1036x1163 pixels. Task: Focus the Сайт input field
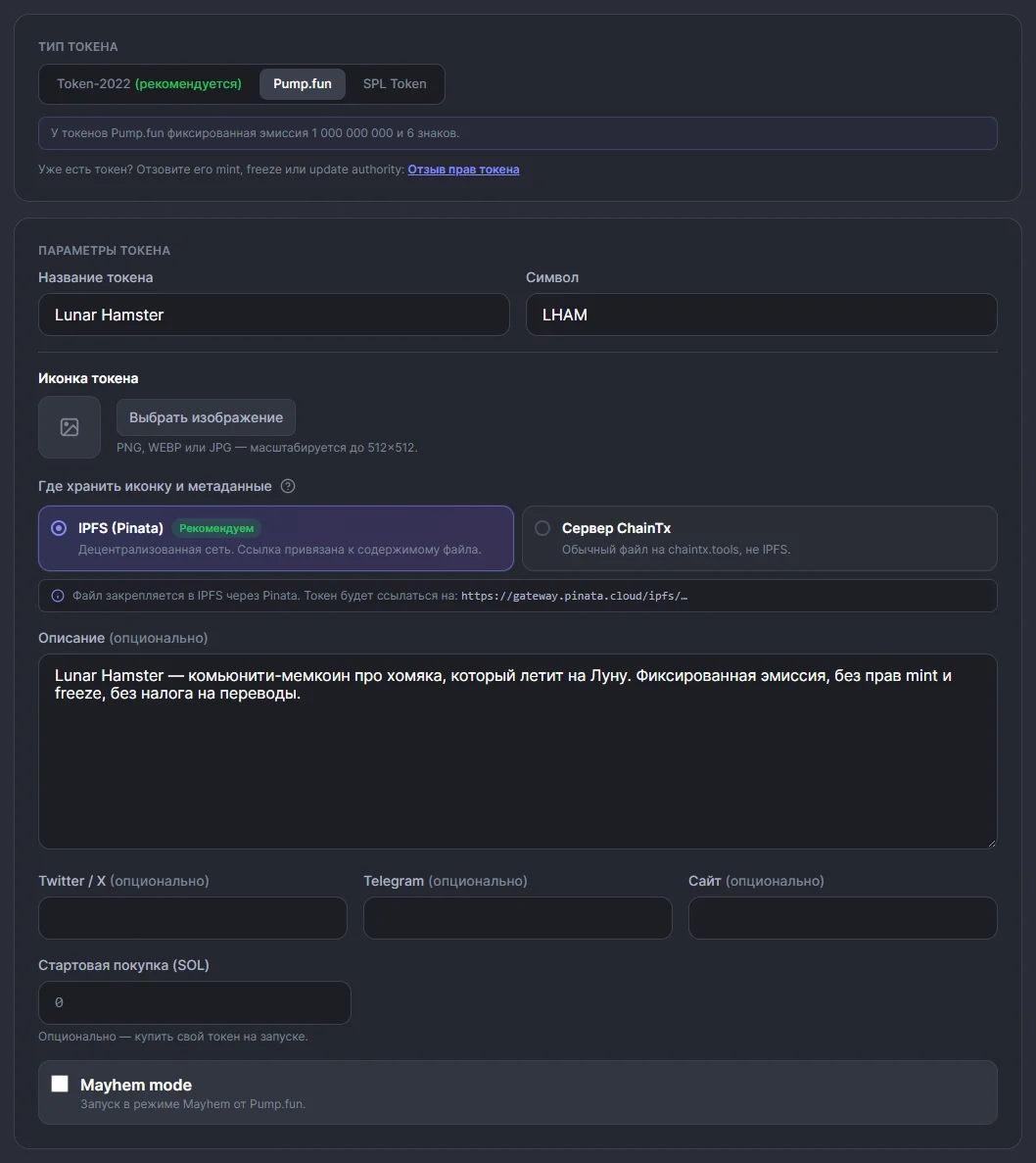[x=842, y=918]
